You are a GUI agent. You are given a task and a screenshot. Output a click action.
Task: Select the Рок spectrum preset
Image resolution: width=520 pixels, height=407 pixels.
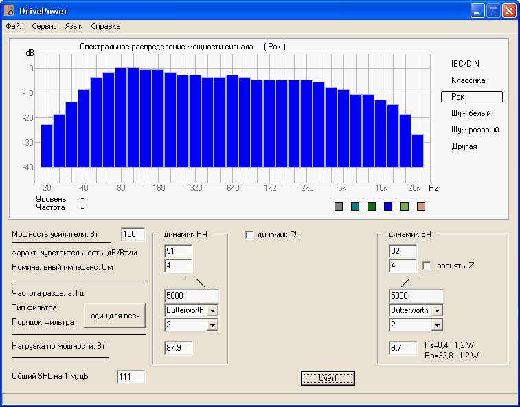[472, 97]
